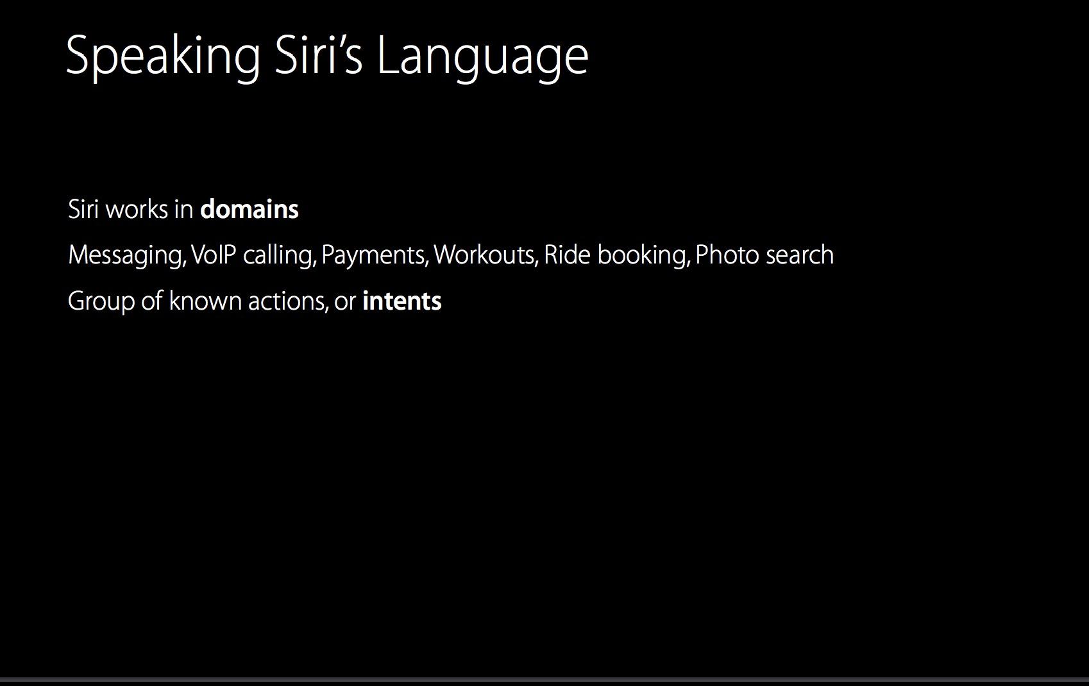Select the word "Workouts"
This screenshot has width=1089, height=686.
(484, 255)
